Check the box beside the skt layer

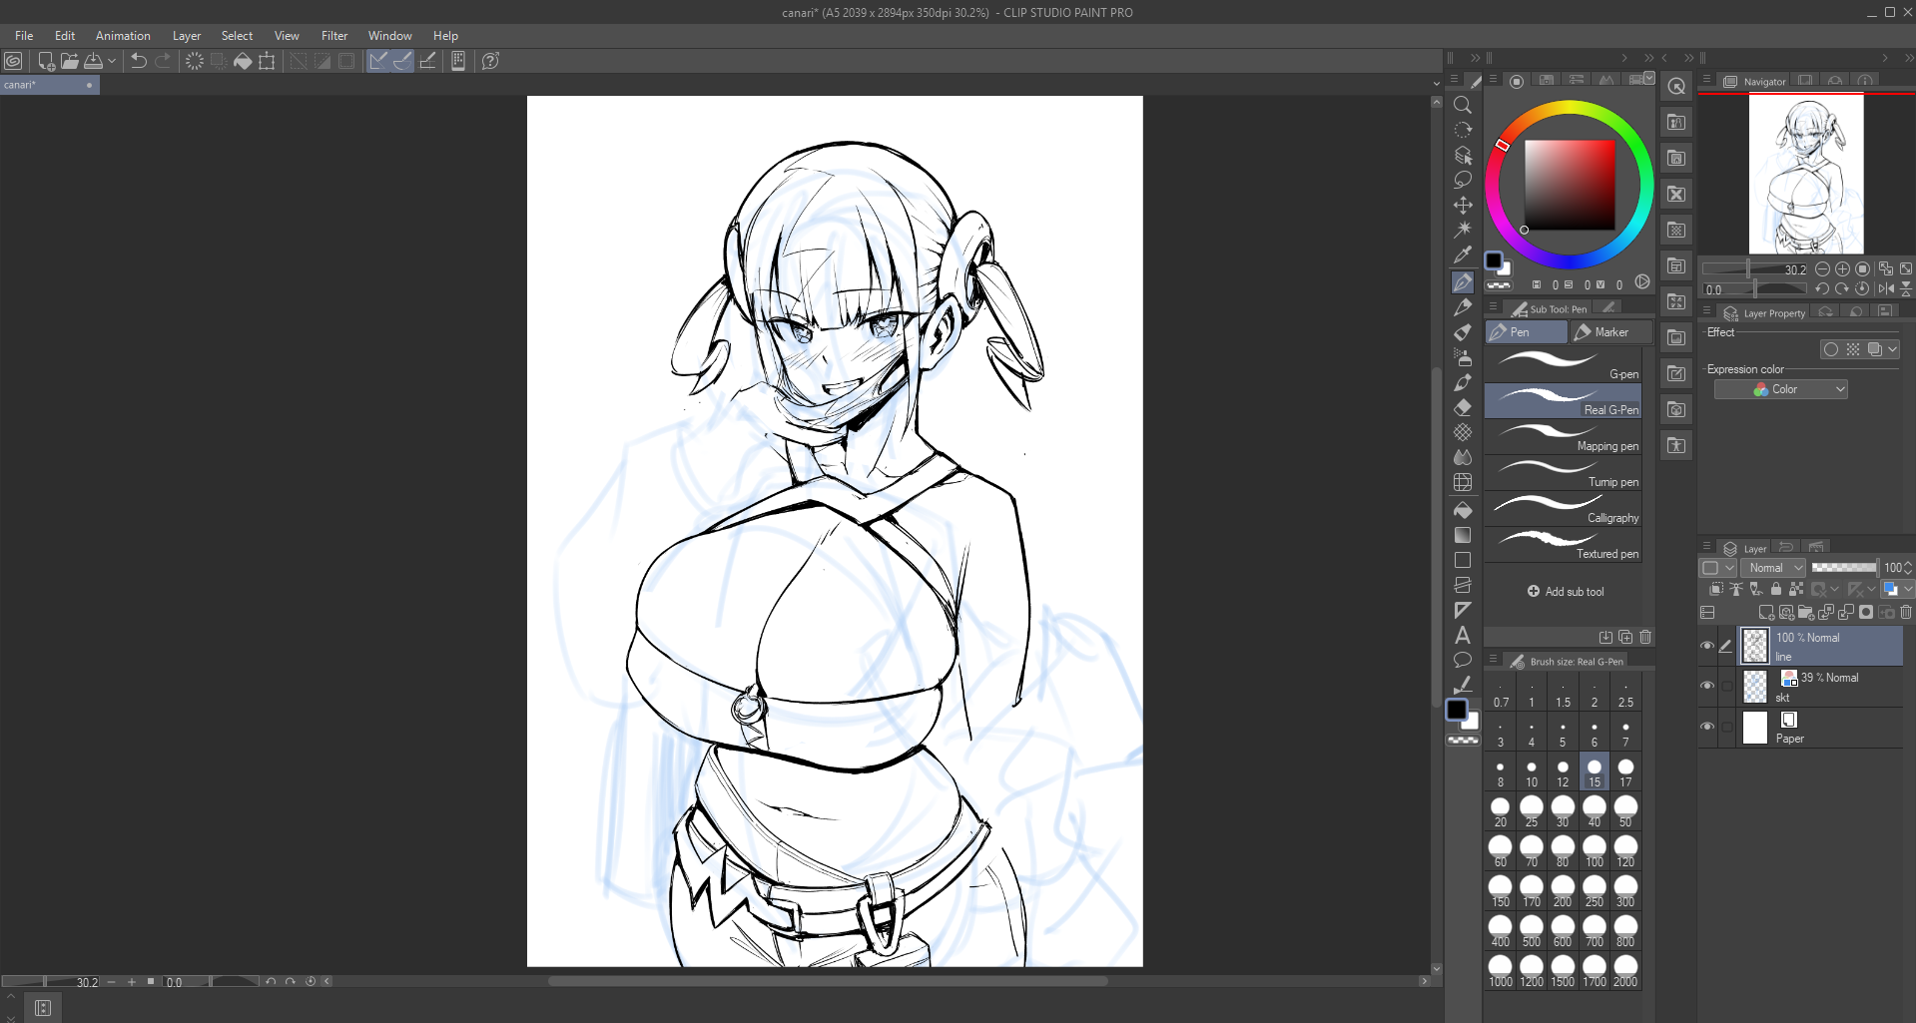tap(1727, 686)
